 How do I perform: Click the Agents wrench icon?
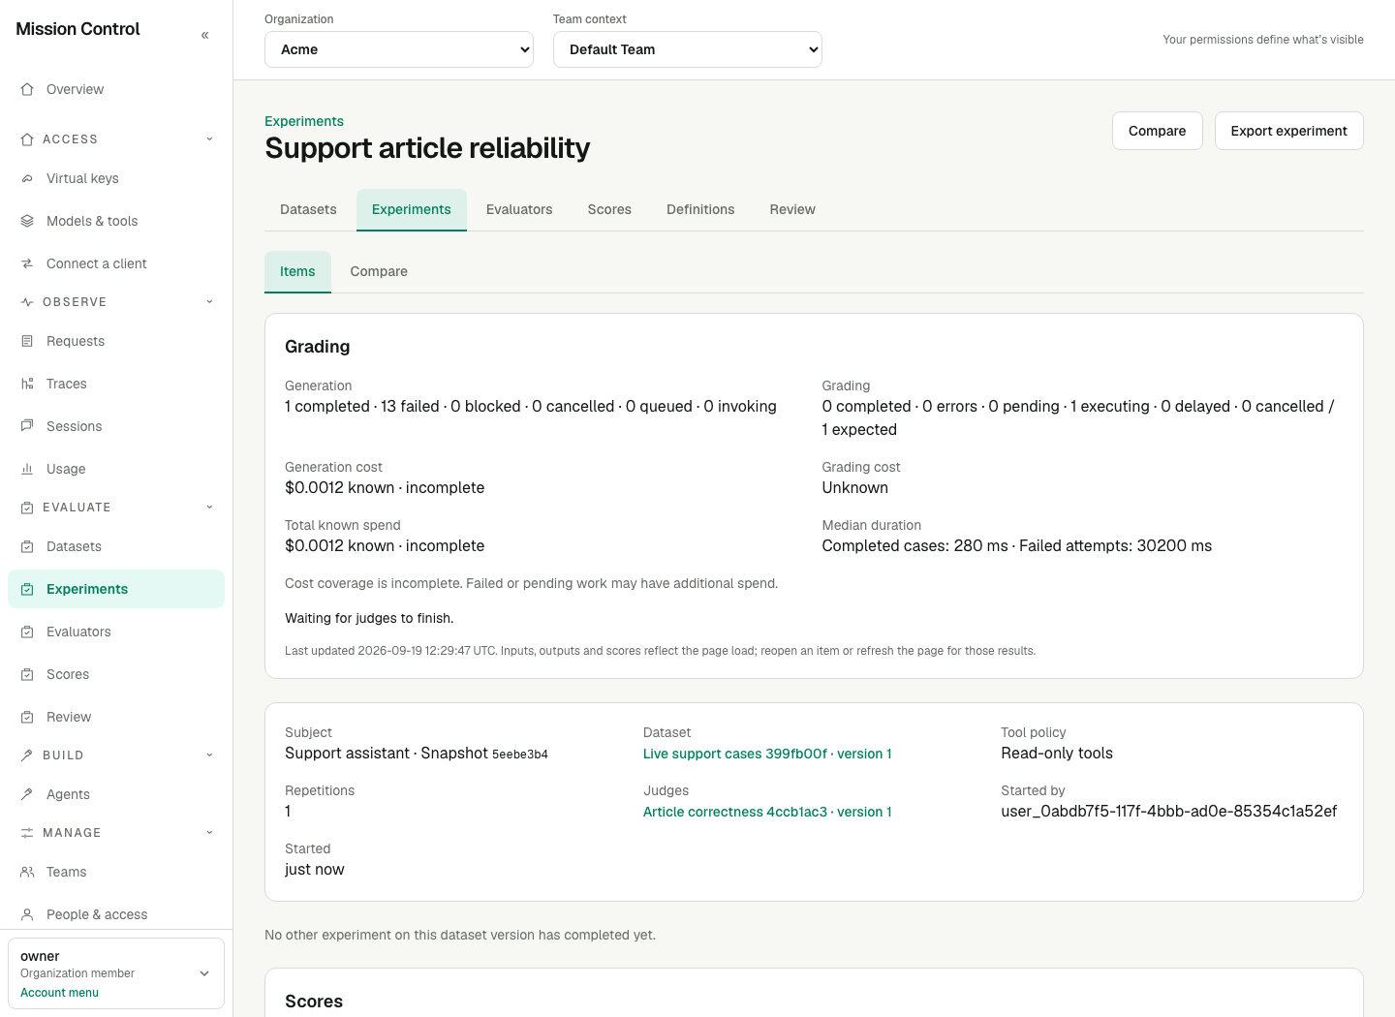(27, 794)
